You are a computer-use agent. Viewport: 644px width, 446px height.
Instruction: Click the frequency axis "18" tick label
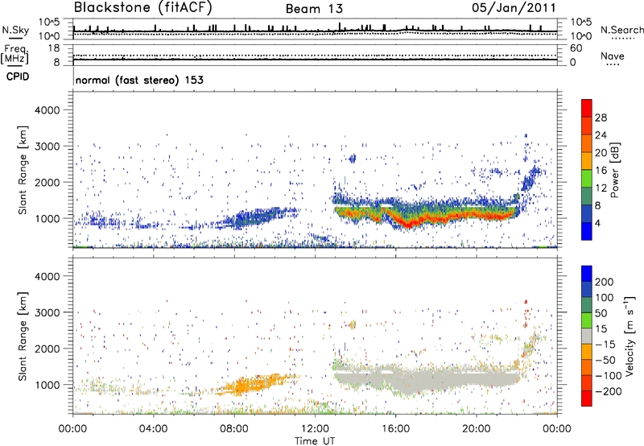54,48
